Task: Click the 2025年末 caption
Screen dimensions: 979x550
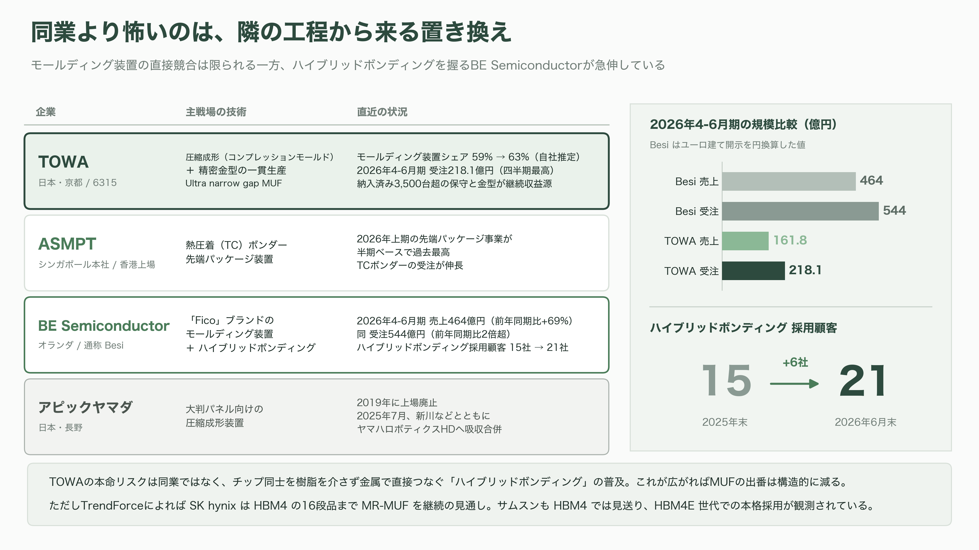Action: tap(725, 422)
